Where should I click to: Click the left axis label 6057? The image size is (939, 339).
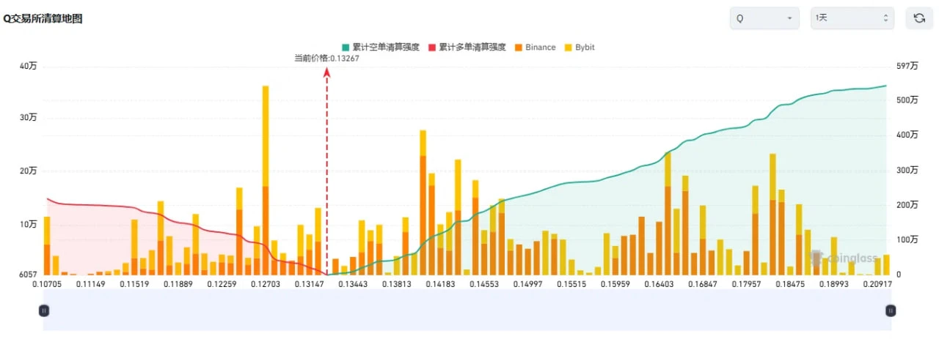(26, 275)
